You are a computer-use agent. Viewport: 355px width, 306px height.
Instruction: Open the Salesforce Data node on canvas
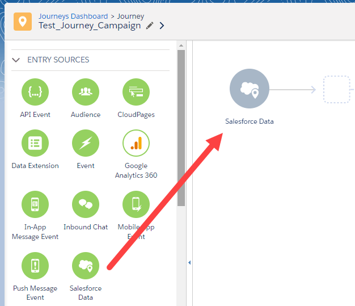click(x=250, y=89)
